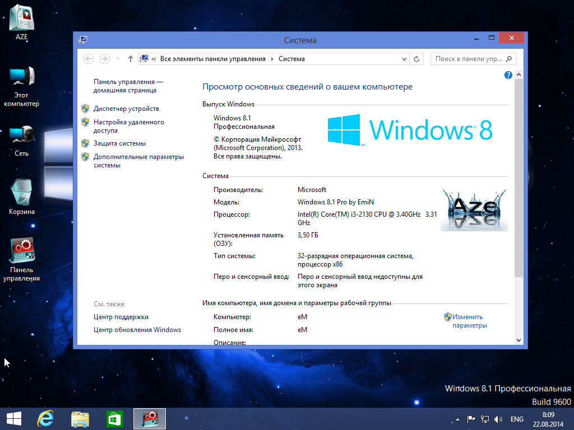
Task: Refresh the Система page
Action: click(x=416, y=59)
